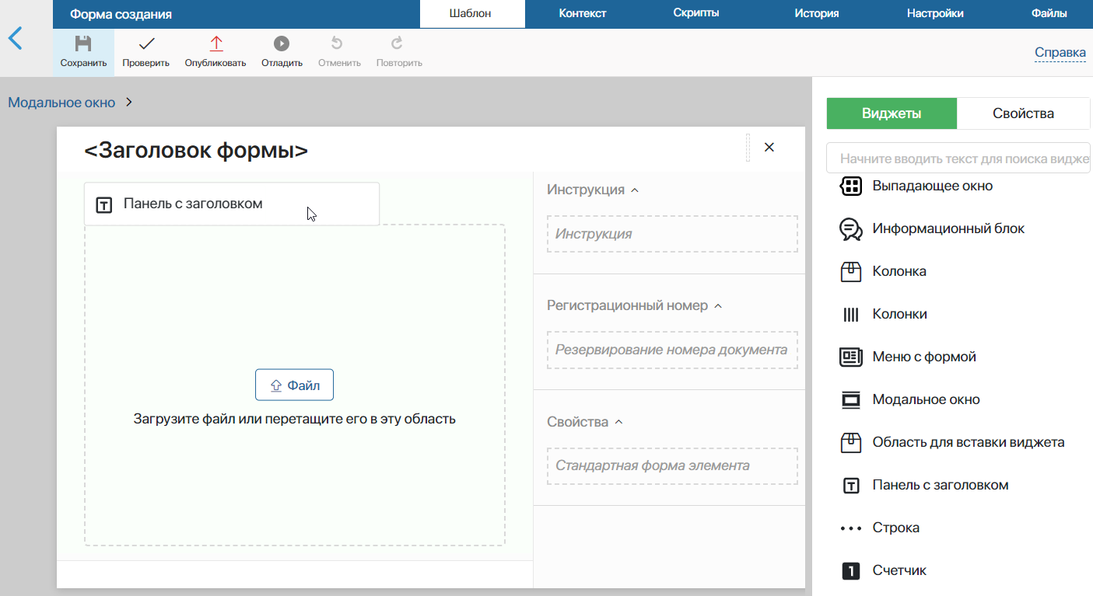1093x596 pixels.
Task: Go back using the left arrow icon
Action: 15,38
